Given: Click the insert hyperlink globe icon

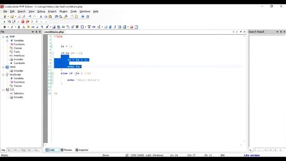Looking at the screenshot, I should [x=59, y=27].
